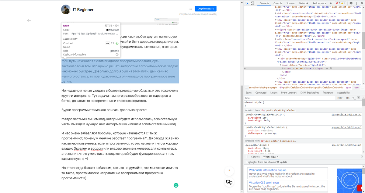Collapse the span data-offset-key 1gie9-0-0 node
The width and height of the screenshot is (365, 193).
[280, 65]
